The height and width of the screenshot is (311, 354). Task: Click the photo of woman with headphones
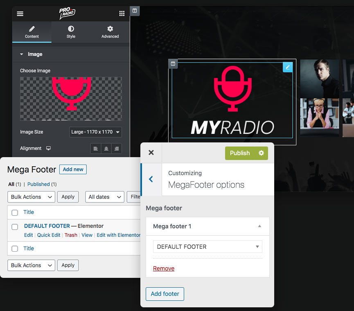click(x=320, y=117)
